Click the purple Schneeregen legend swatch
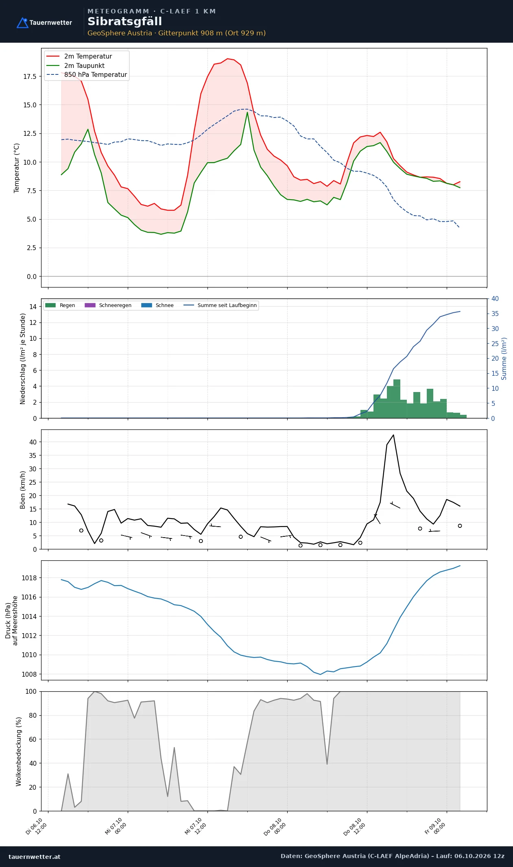 pyautogui.click(x=90, y=305)
